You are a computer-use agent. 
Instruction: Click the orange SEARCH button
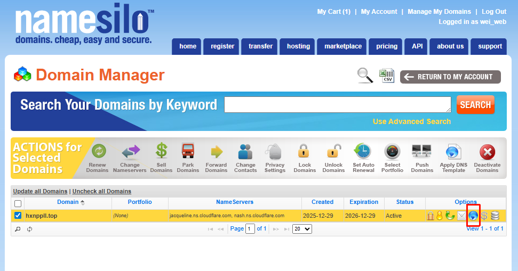475,105
